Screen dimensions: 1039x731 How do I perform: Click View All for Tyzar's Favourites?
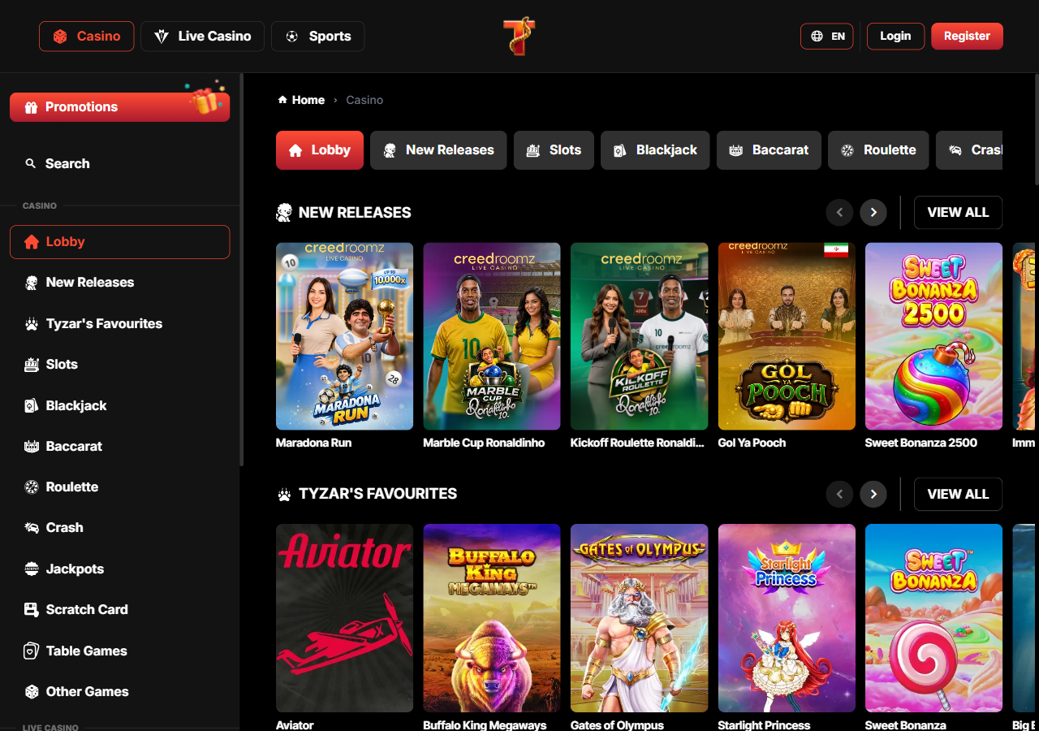point(958,494)
